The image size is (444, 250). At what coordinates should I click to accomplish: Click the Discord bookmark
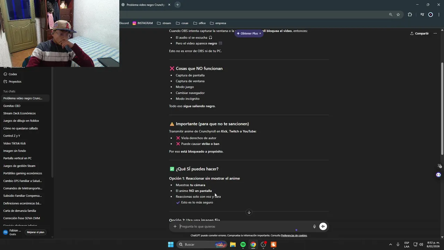tap(124, 23)
